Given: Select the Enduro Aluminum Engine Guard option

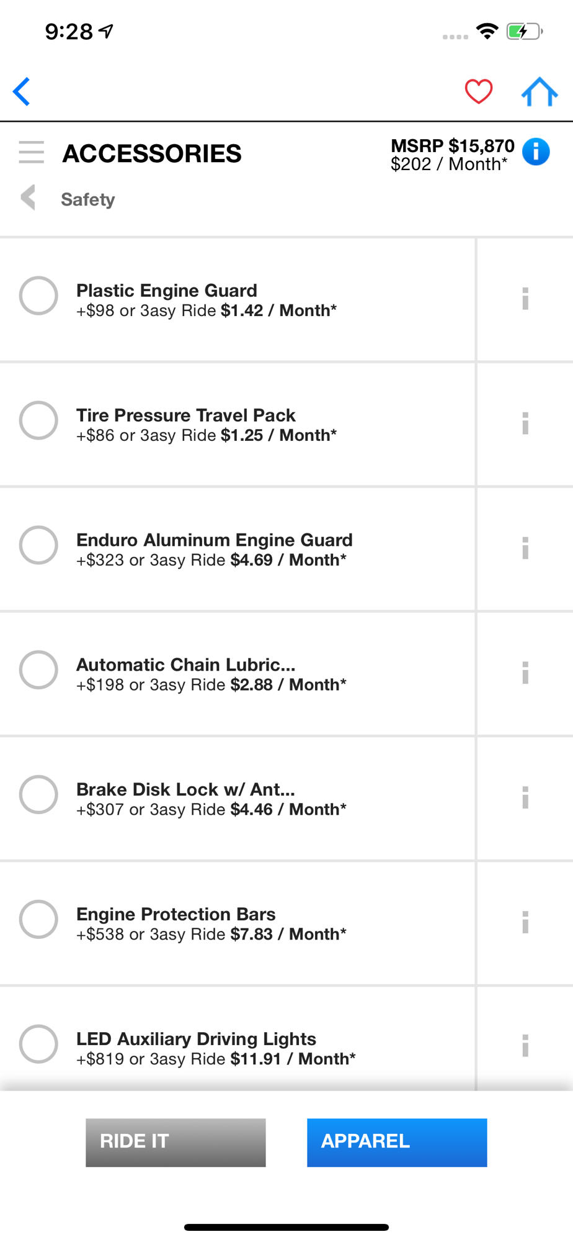Looking at the screenshot, I should pos(38,545).
